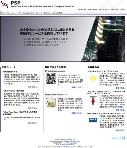Click the PSP創業22年周年 headline
Screen dimensions: 127x148
point(10,72)
